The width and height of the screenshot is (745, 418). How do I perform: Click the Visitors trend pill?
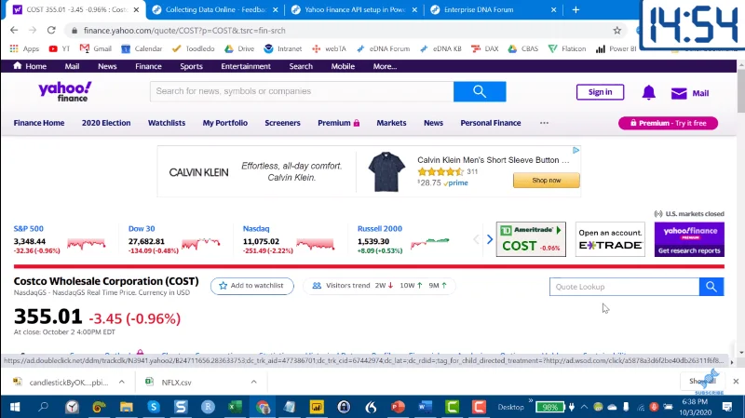pyautogui.click(x=379, y=286)
